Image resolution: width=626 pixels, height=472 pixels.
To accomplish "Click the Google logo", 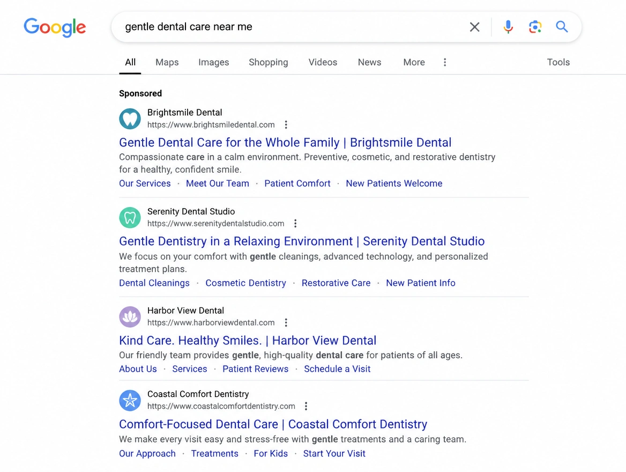I will [x=55, y=27].
